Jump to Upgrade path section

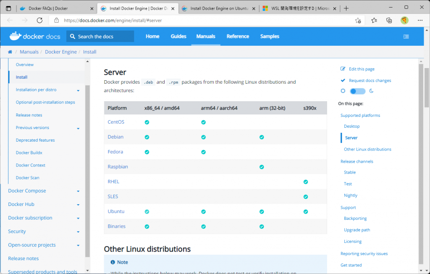(357, 230)
